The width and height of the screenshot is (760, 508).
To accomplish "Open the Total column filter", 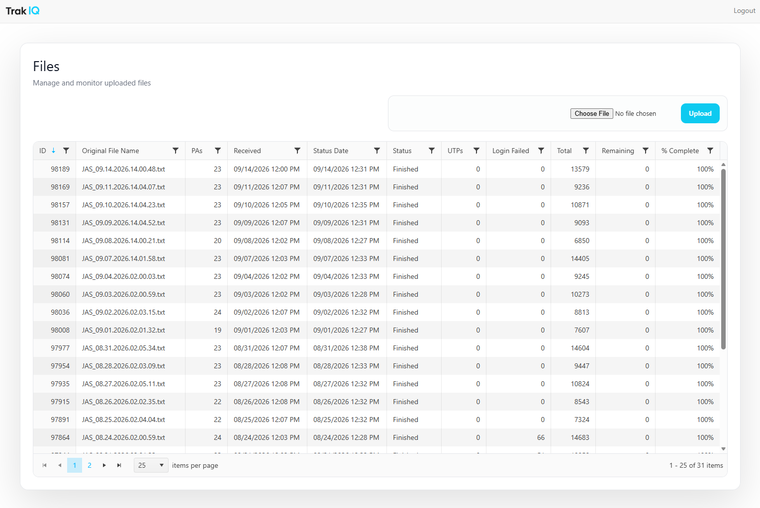I will click(x=586, y=151).
